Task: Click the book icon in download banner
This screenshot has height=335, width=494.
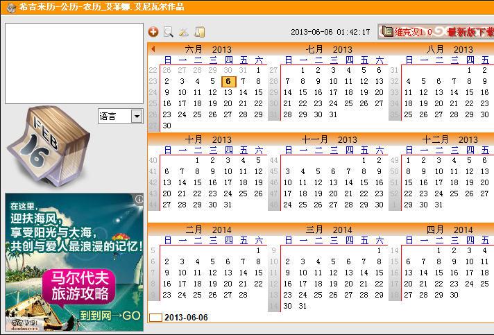Action: point(386,32)
